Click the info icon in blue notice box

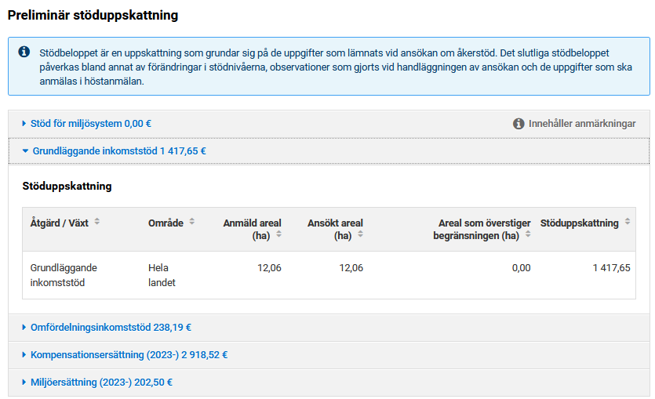coord(24,53)
